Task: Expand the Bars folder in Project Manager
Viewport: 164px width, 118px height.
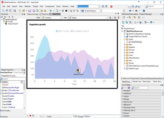Action: tap(125, 45)
